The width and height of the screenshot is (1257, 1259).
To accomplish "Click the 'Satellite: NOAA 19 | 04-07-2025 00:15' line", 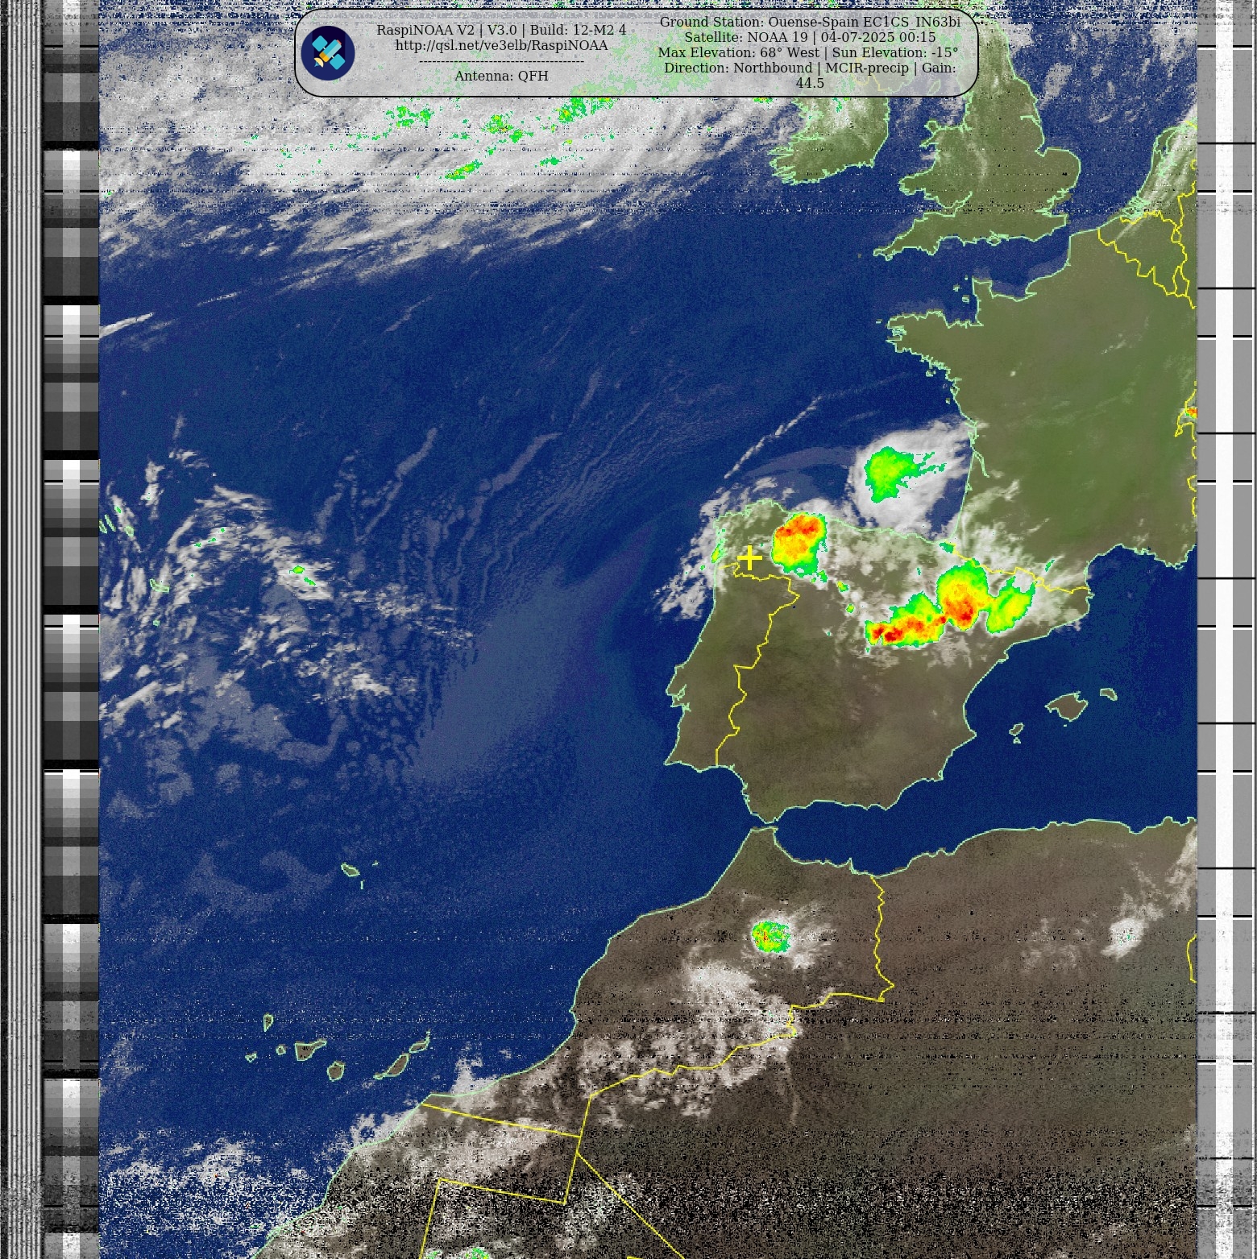I will point(810,37).
